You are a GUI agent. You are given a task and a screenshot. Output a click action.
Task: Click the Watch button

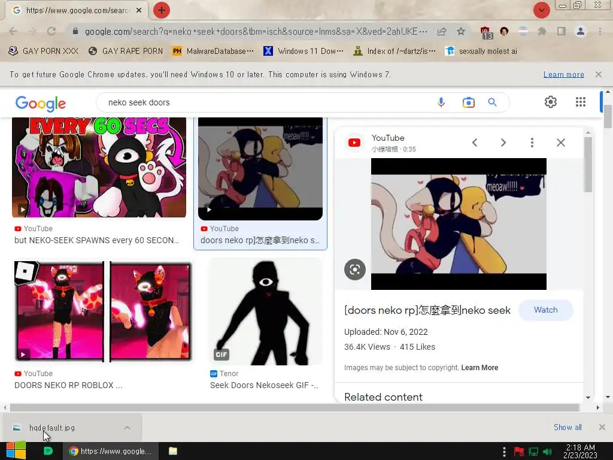point(546,310)
